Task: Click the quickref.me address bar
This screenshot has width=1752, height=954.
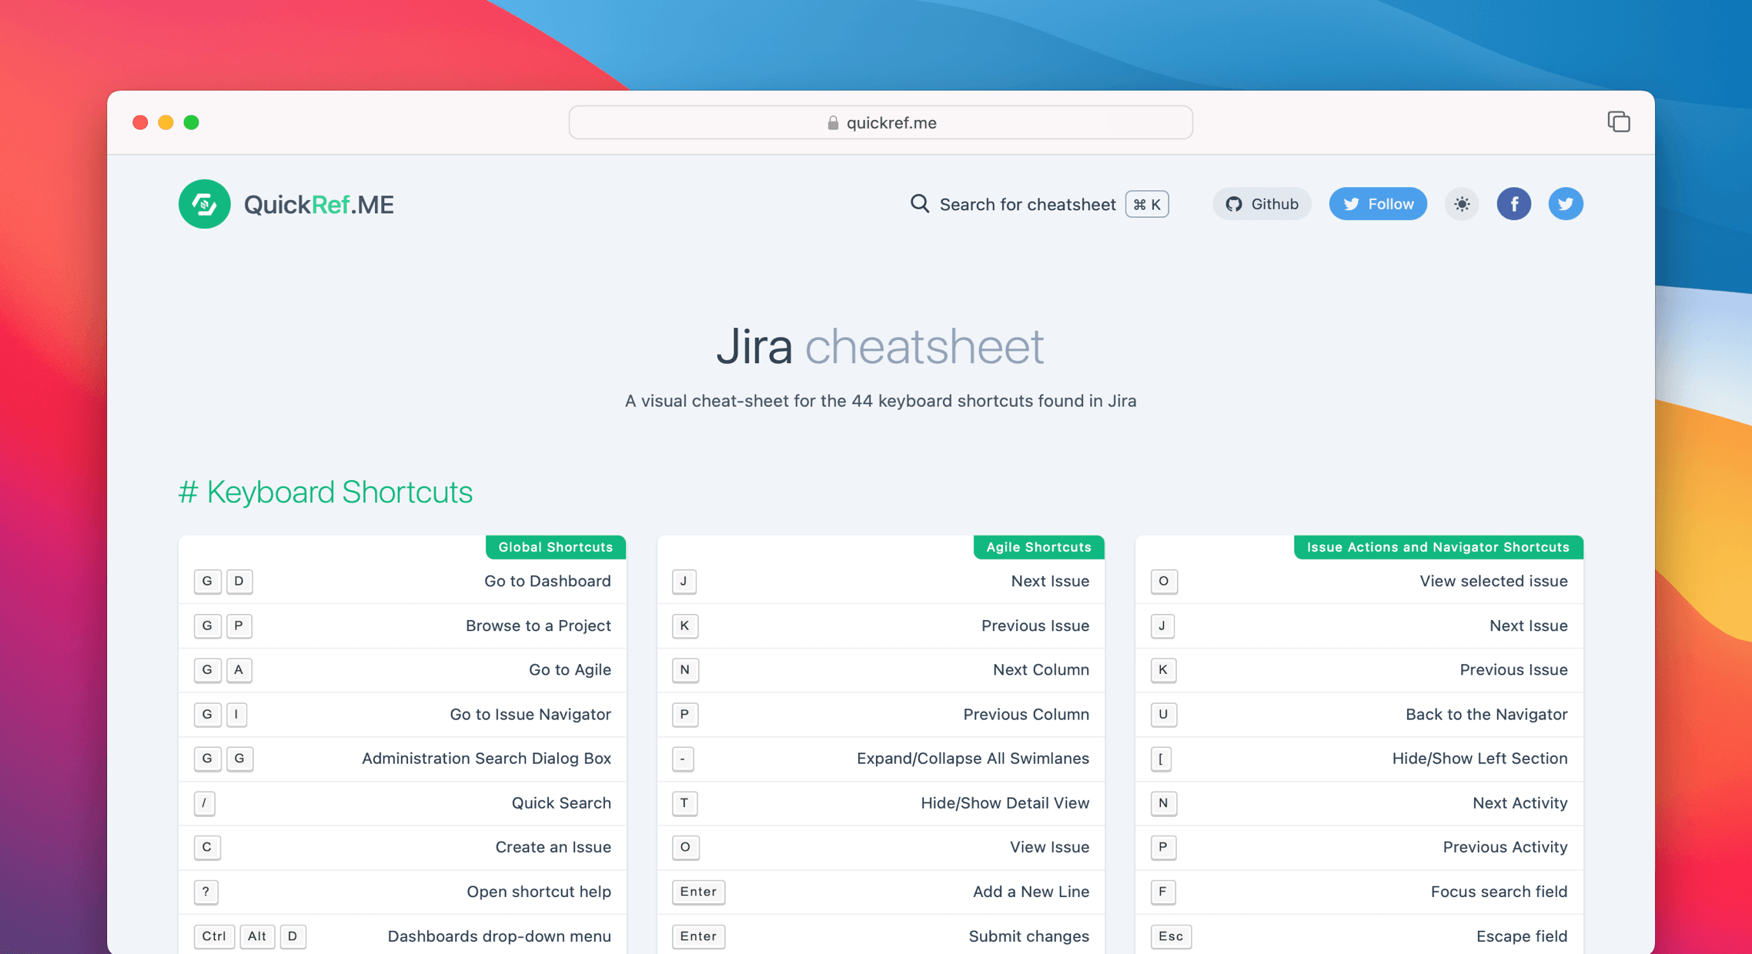Action: click(881, 123)
